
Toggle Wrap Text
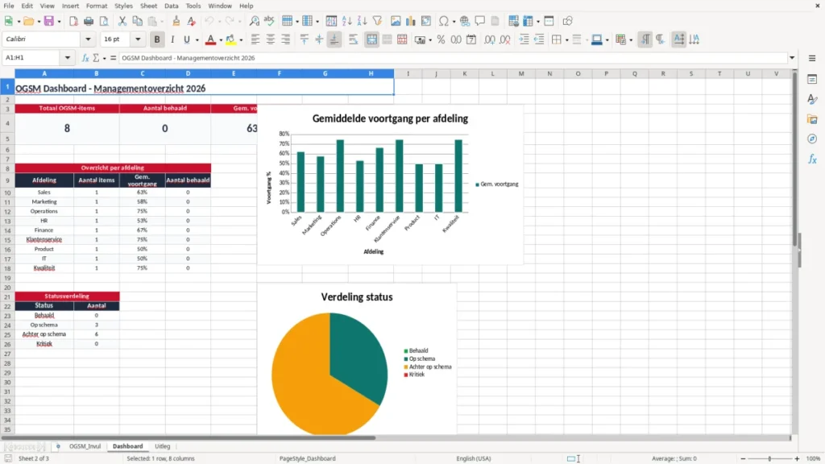[x=353, y=39]
